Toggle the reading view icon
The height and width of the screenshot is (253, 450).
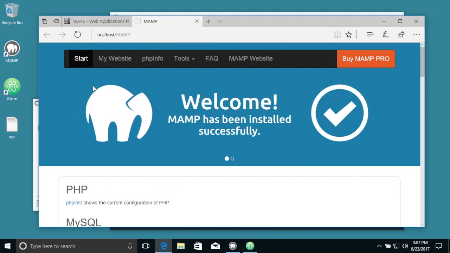tap(337, 34)
